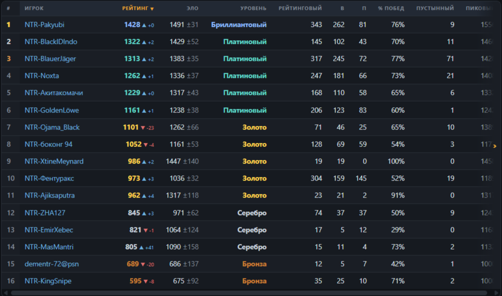Click the descending sort arrow next to РЕЙТИНГ
This screenshot has height=296, width=502.
click(152, 9)
